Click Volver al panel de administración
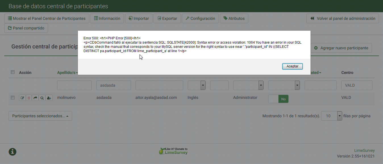 (342, 18)
